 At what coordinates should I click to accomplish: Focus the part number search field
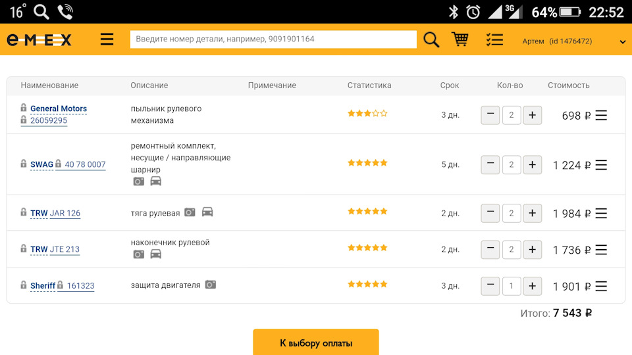[x=273, y=39]
